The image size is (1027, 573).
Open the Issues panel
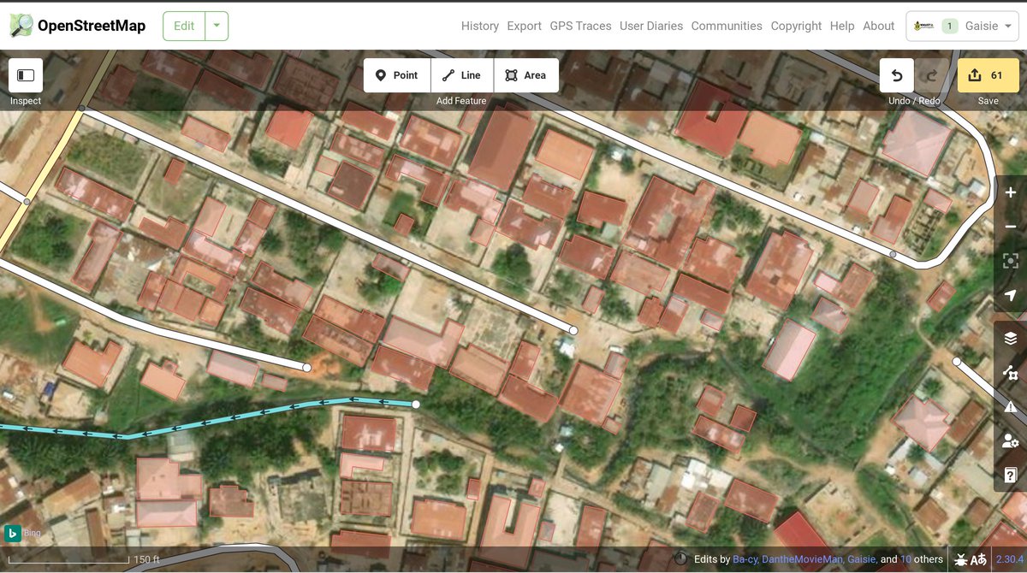coord(1008,405)
